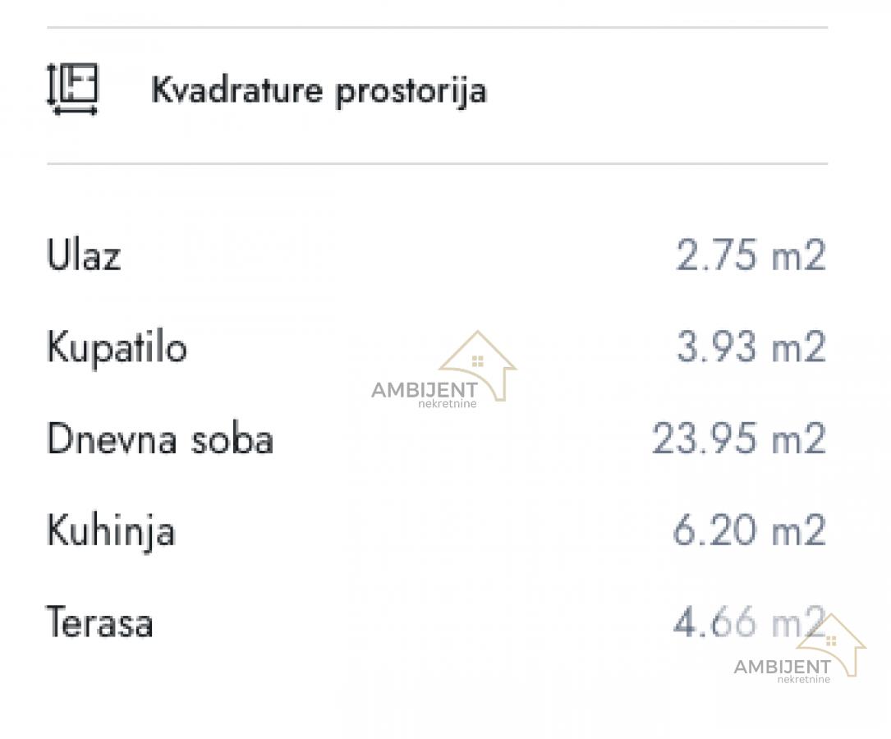891x739 pixels.
Task: Select the 'Kvadrature prostorija' heading
Action: coord(319,90)
